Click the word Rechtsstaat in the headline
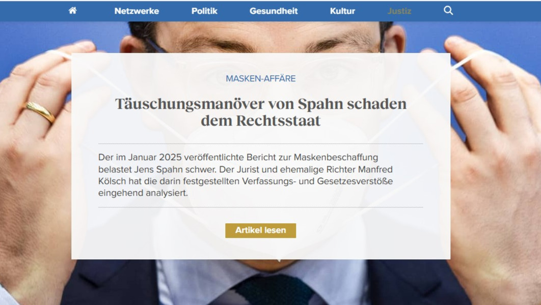 (278, 120)
